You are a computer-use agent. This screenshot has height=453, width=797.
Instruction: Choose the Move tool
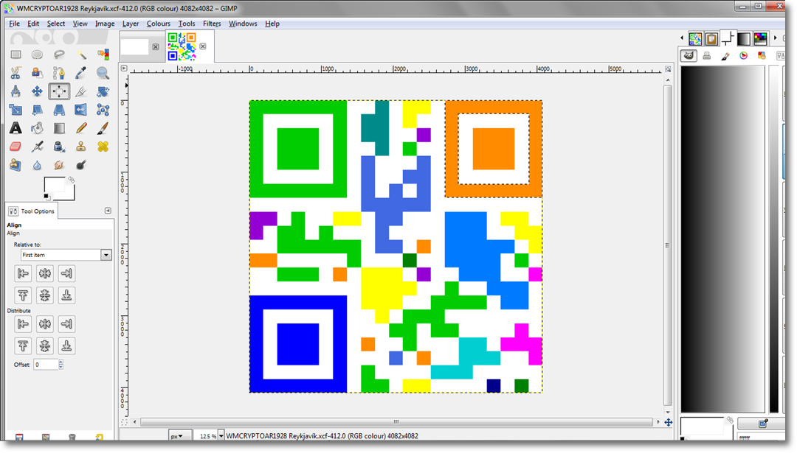coord(37,91)
